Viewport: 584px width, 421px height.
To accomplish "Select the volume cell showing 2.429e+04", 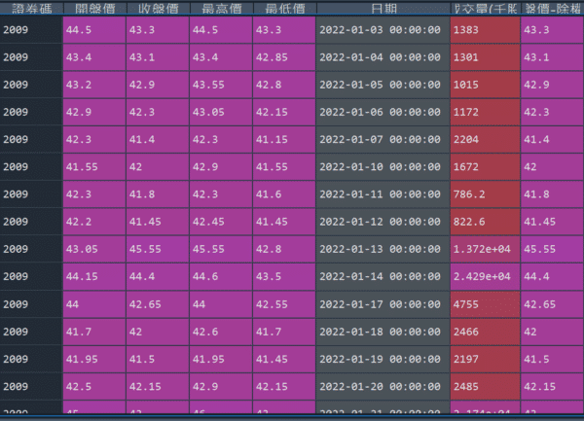I will coord(484,277).
